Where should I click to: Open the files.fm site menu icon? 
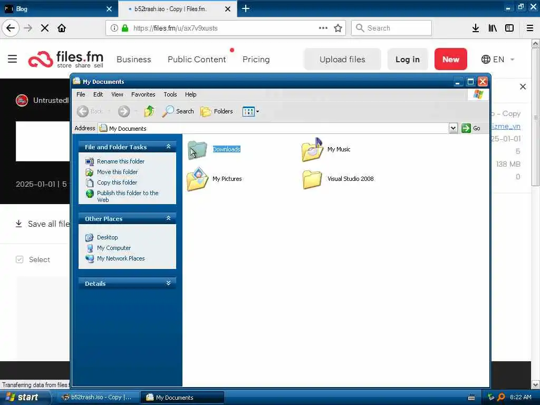coord(13,59)
